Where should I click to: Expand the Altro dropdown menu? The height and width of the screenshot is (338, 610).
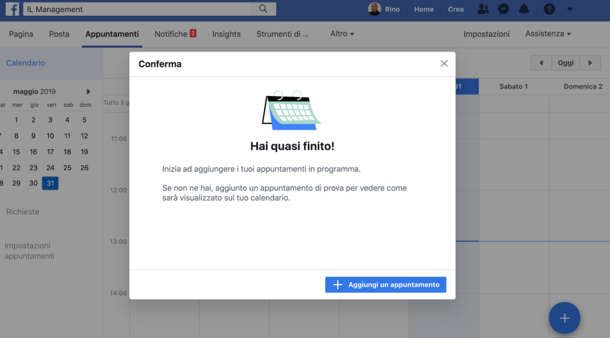pos(342,34)
